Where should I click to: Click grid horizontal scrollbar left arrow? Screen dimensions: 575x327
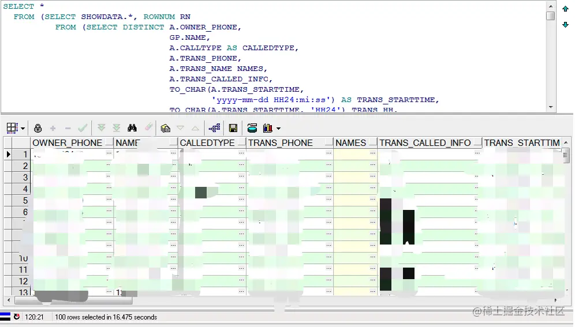point(9,300)
